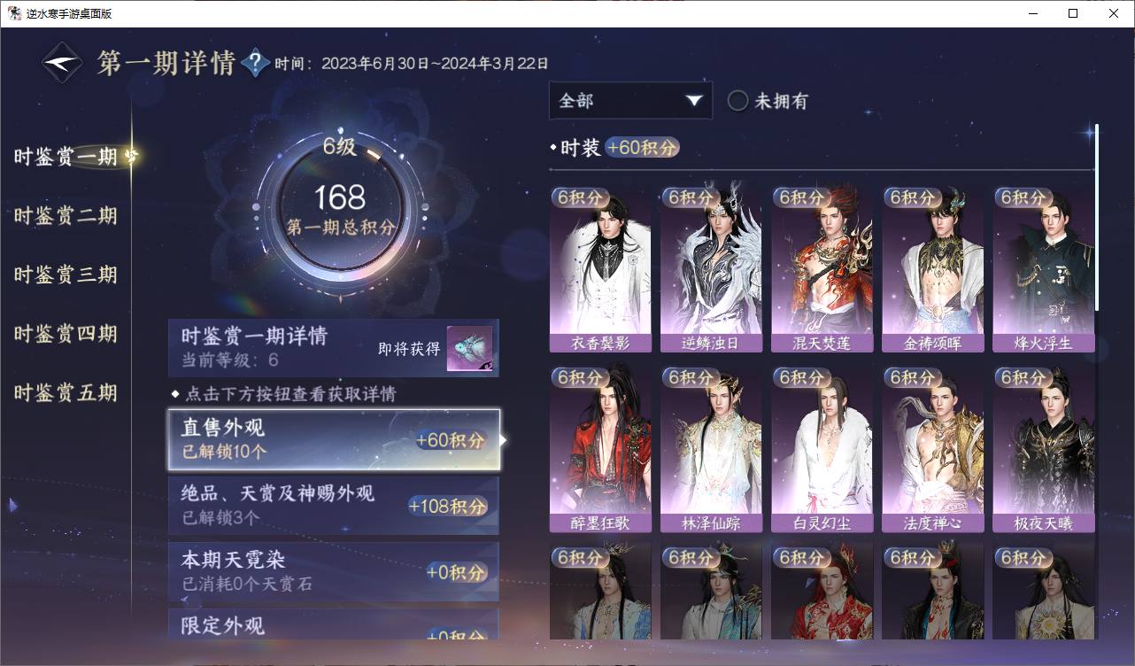Click the 本期天霓染 entry
This screenshot has width=1135, height=666.
[334, 571]
